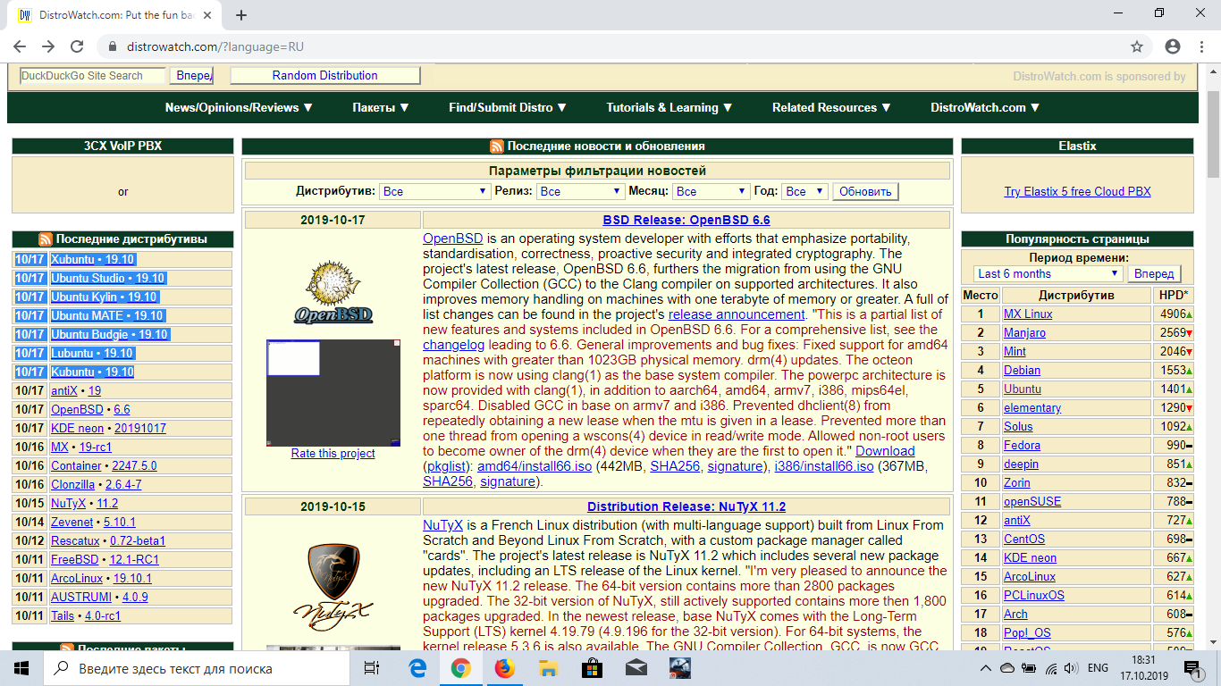This screenshot has width=1221, height=686.
Task: Focus the DuckDuckGo Site Search field
Action: 92,76
